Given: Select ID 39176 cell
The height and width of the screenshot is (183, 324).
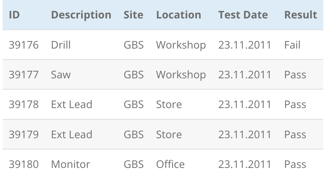Looking at the screenshot, I should click(24, 45).
